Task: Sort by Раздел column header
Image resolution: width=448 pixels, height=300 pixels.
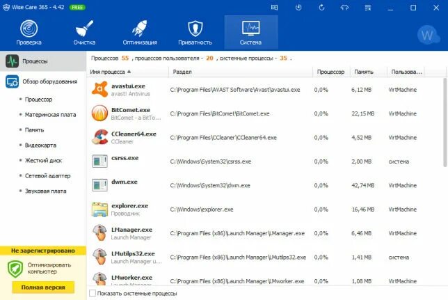Action: [x=241, y=72]
